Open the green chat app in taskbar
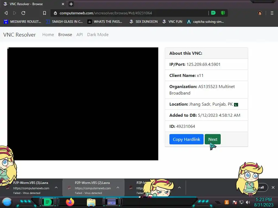This screenshot has height=208, width=278. (x=48, y=202)
